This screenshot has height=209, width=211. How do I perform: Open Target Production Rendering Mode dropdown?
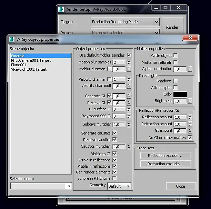[125, 22]
